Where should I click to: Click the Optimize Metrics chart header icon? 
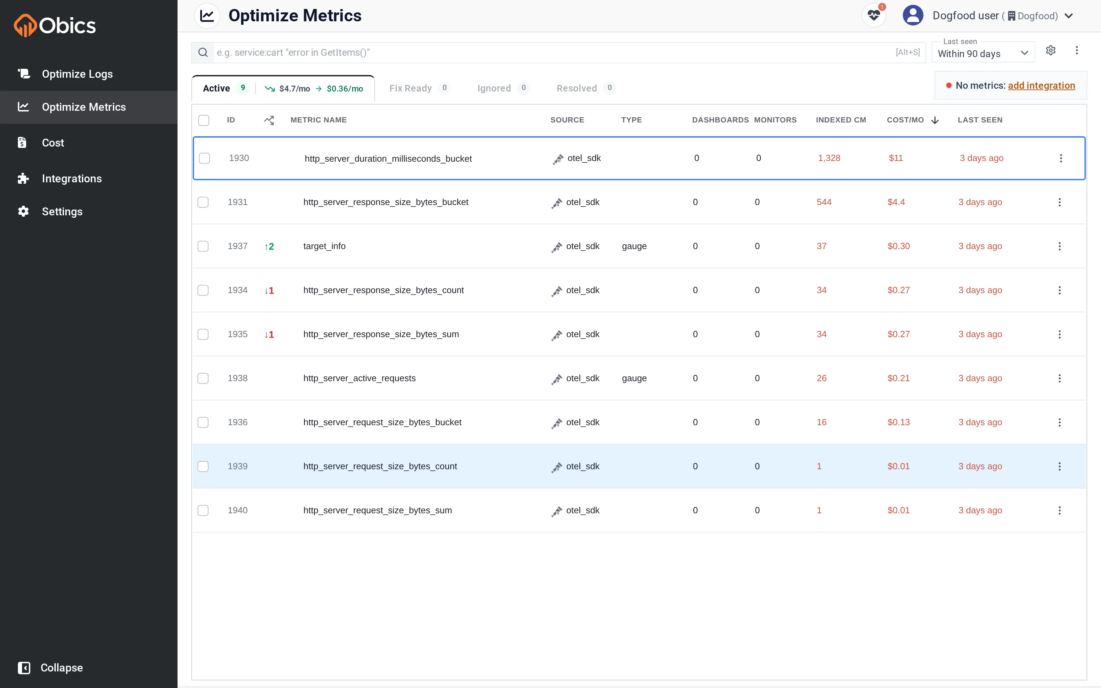[x=207, y=16]
